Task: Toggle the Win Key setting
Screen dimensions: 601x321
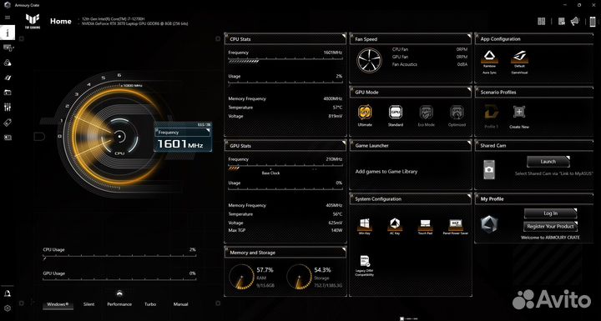Action: click(x=364, y=226)
